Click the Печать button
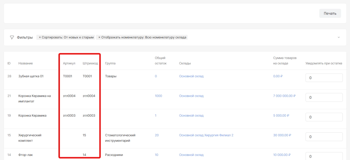 (x=330, y=13)
